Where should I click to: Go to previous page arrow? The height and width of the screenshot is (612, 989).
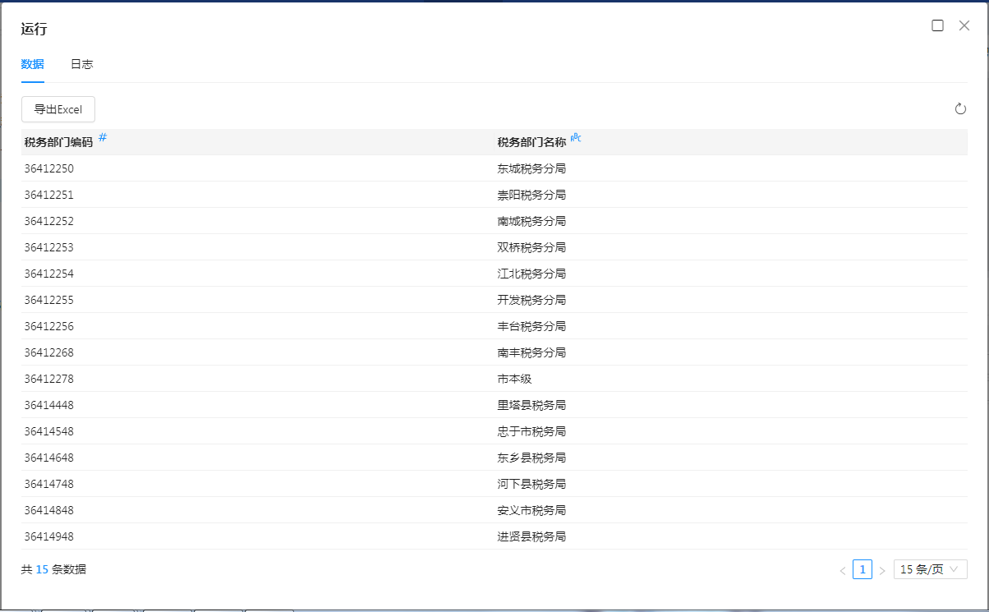(842, 570)
